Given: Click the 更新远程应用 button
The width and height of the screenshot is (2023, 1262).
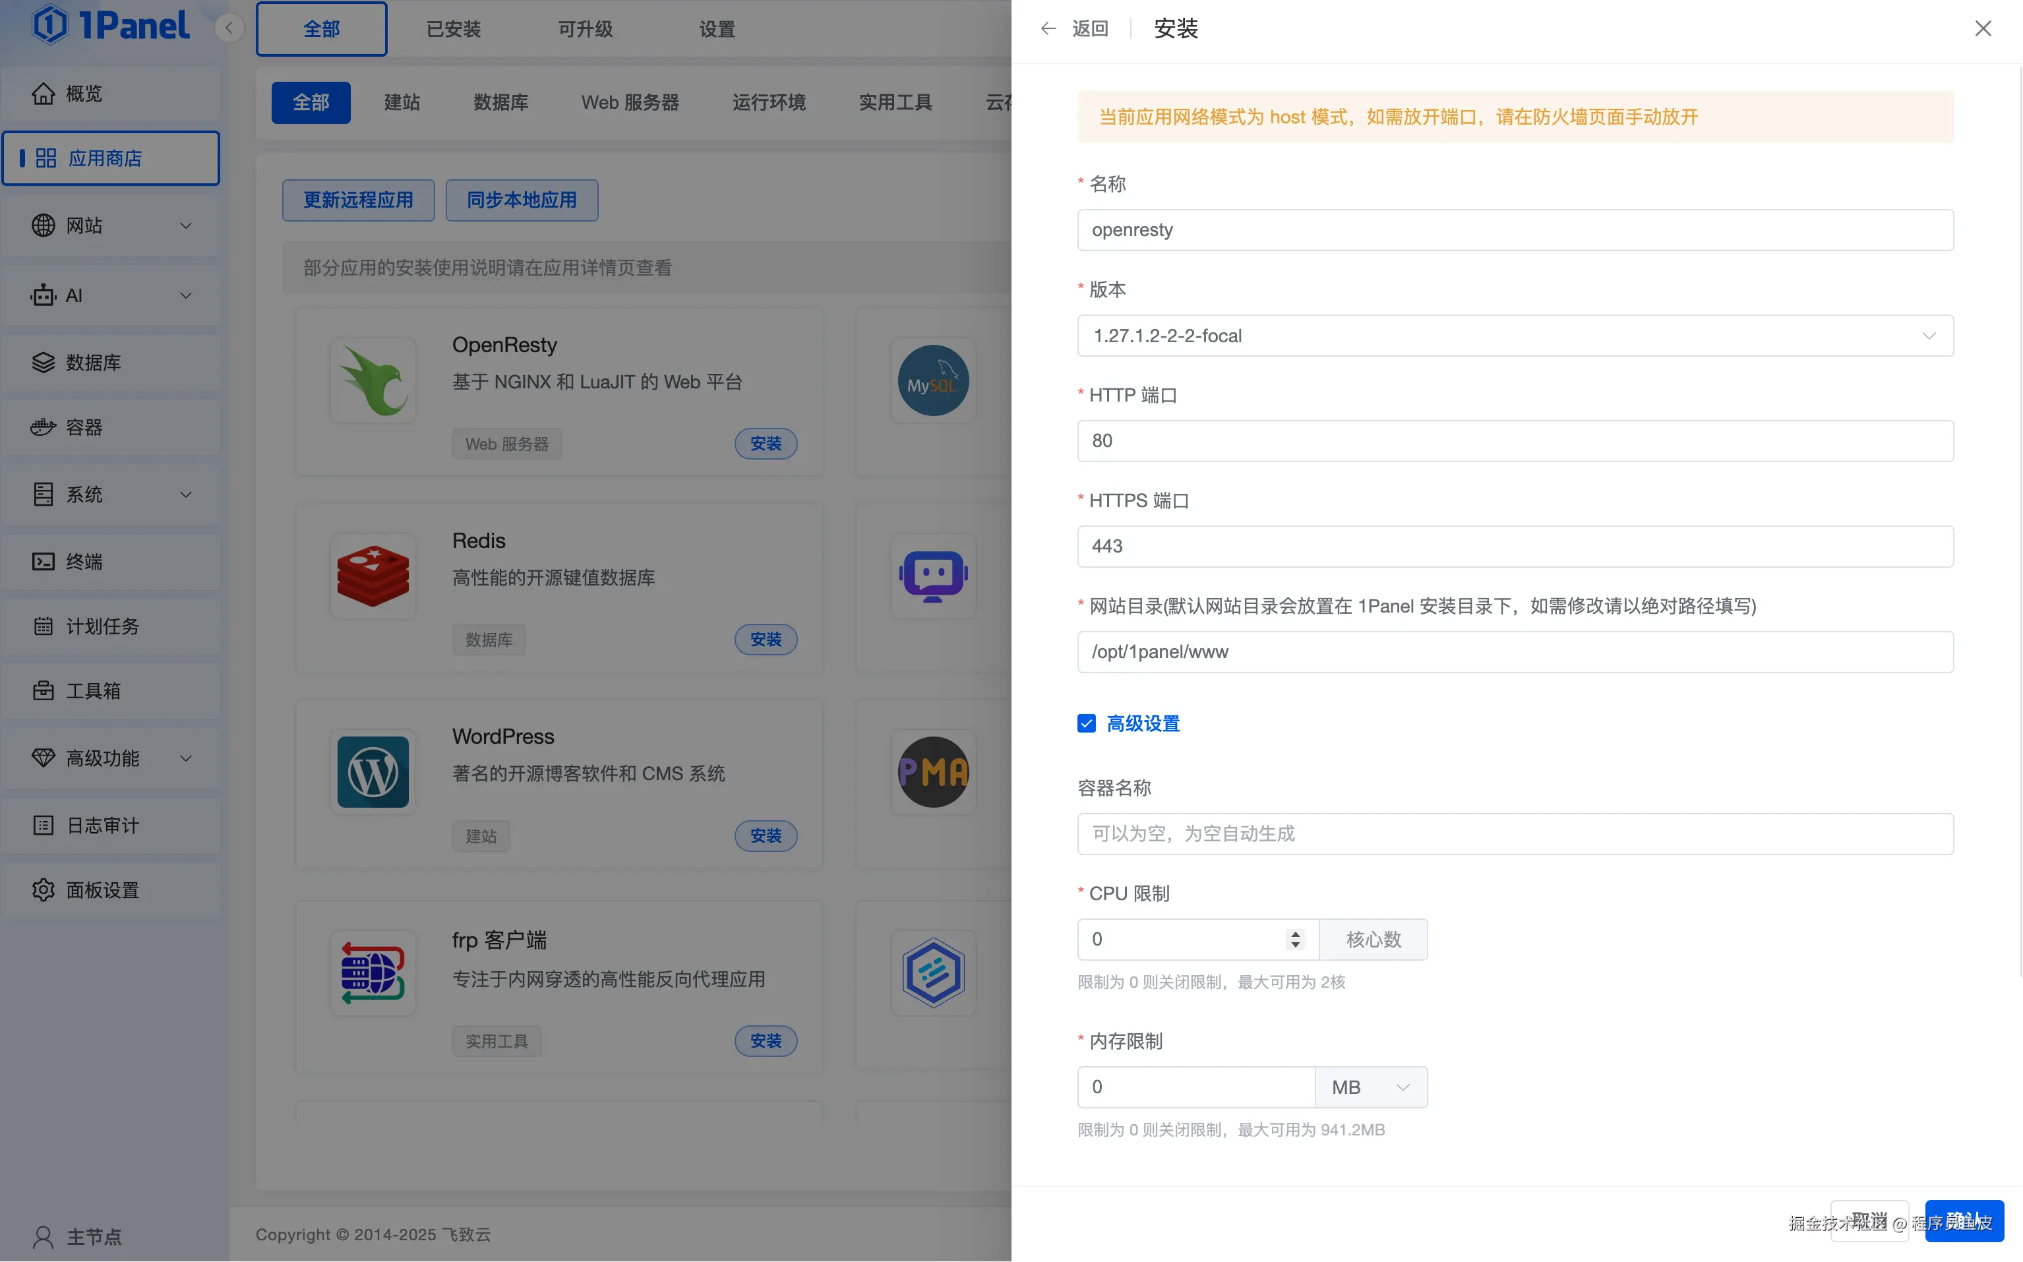Looking at the screenshot, I should [x=358, y=200].
